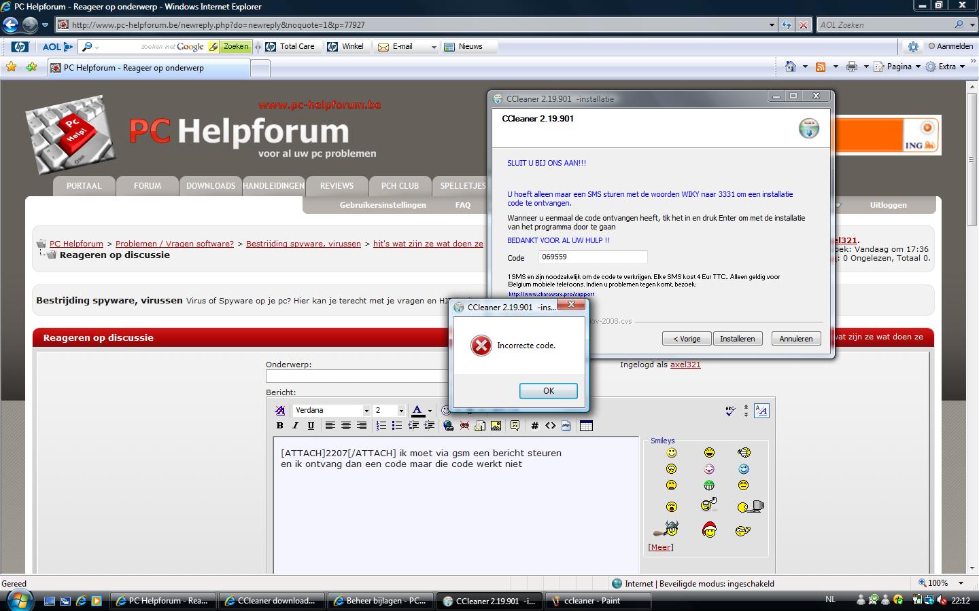
Task: Open Gebruikersinstellingen link
Action: click(x=383, y=205)
